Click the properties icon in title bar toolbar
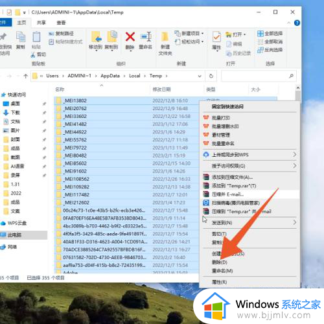Screen dimensions: 324x324 click(x=9, y=12)
